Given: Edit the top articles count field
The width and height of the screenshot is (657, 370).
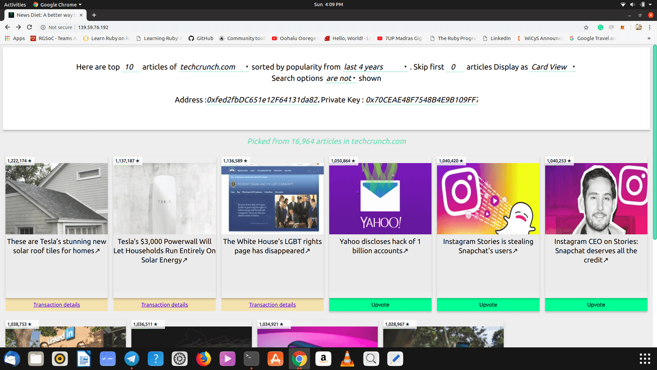Looking at the screenshot, I should point(131,67).
